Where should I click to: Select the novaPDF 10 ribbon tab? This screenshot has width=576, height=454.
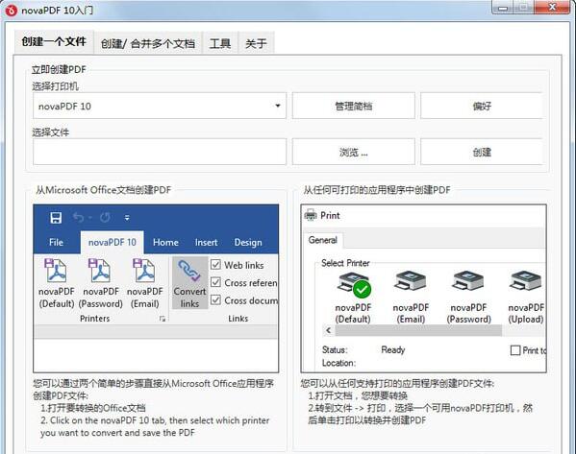pos(113,243)
